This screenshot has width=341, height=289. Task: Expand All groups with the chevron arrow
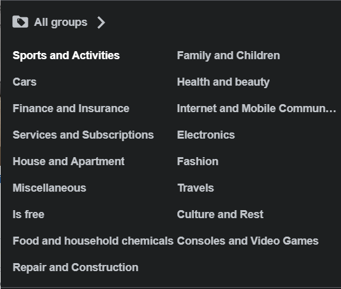101,22
